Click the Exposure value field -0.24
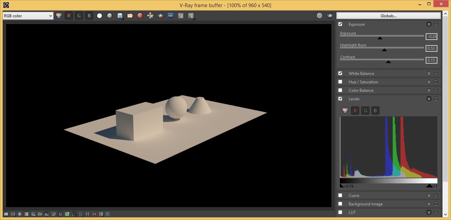 tap(432, 36)
